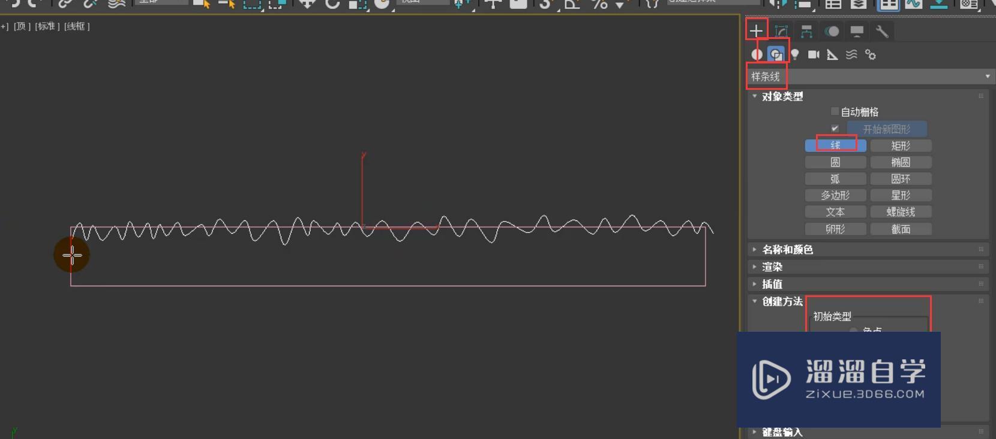Select the 截面 section button
The image size is (996, 439).
(x=901, y=229)
